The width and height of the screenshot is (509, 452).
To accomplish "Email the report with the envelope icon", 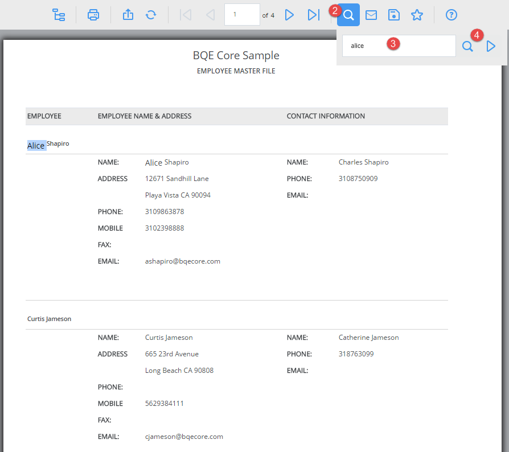I will click(x=371, y=15).
